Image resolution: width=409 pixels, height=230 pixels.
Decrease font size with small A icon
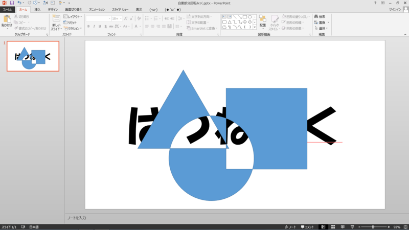[x=131, y=18]
